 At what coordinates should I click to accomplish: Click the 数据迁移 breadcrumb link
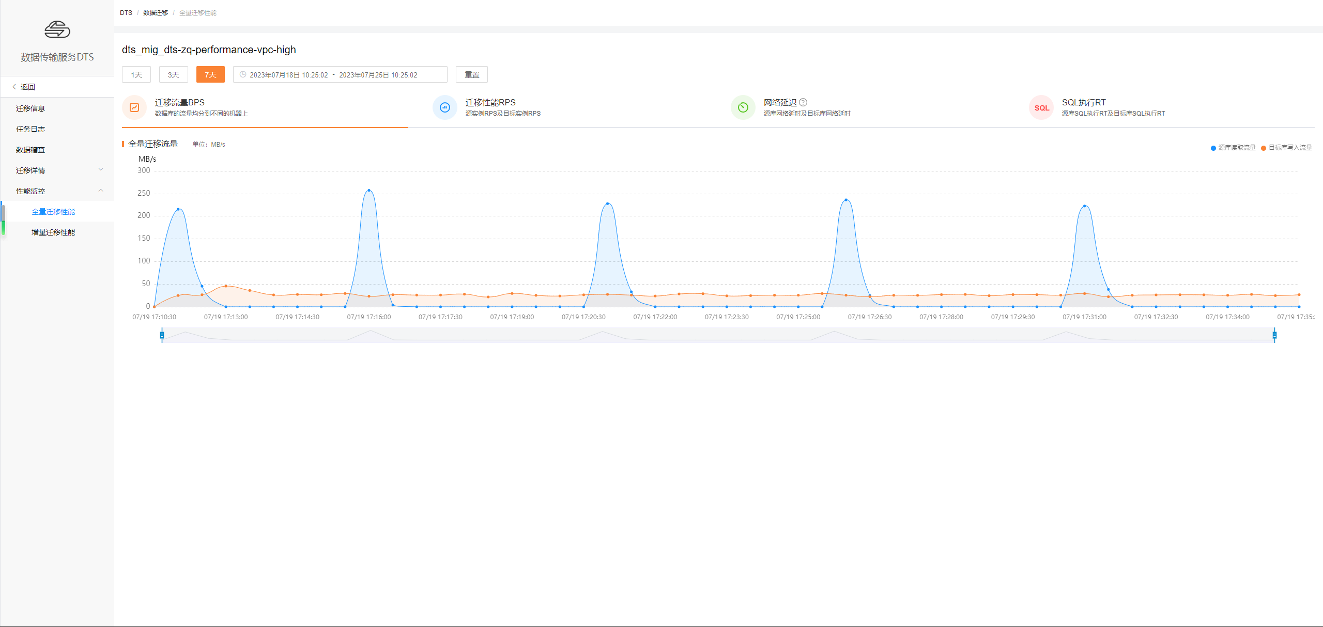click(156, 12)
